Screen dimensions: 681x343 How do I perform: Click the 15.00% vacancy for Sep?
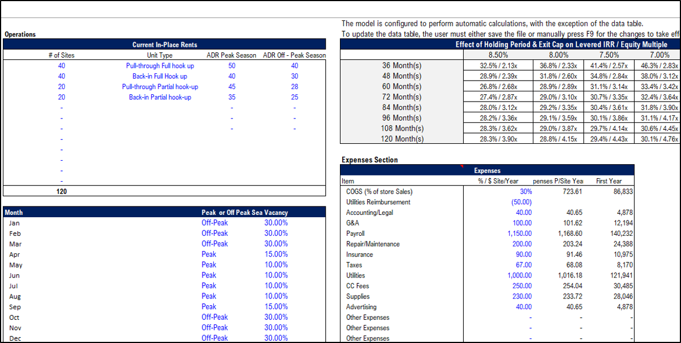pyautogui.click(x=276, y=307)
